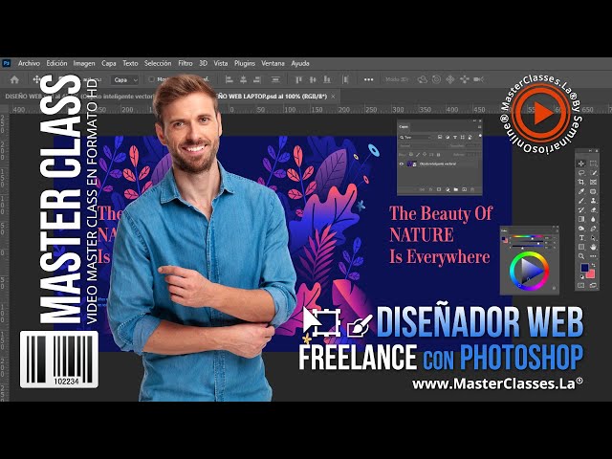Click the new adjustment layer icon

pyautogui.click(x=448, y=189)
